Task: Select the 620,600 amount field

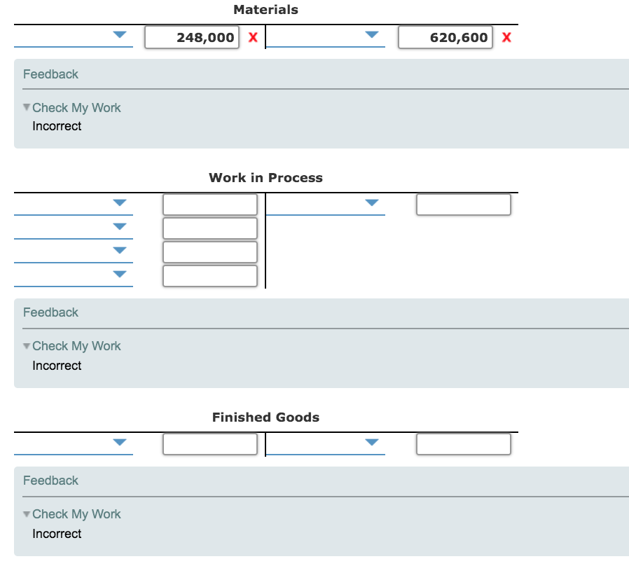Action: click(445, 37)
